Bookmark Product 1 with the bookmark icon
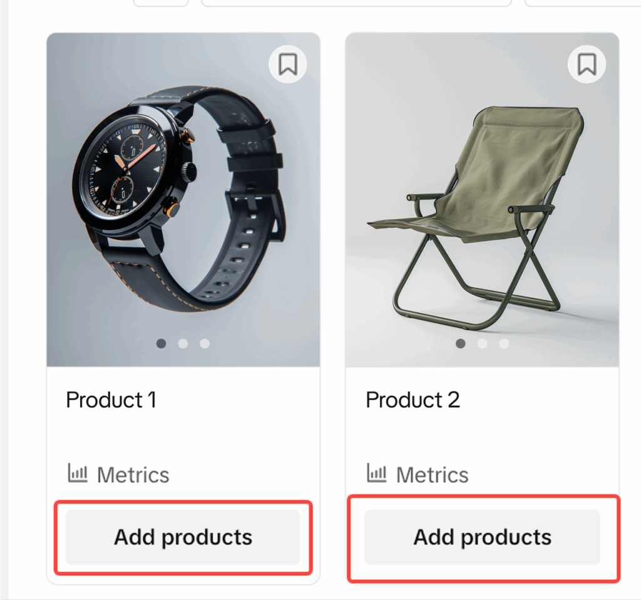 [288, 64]
